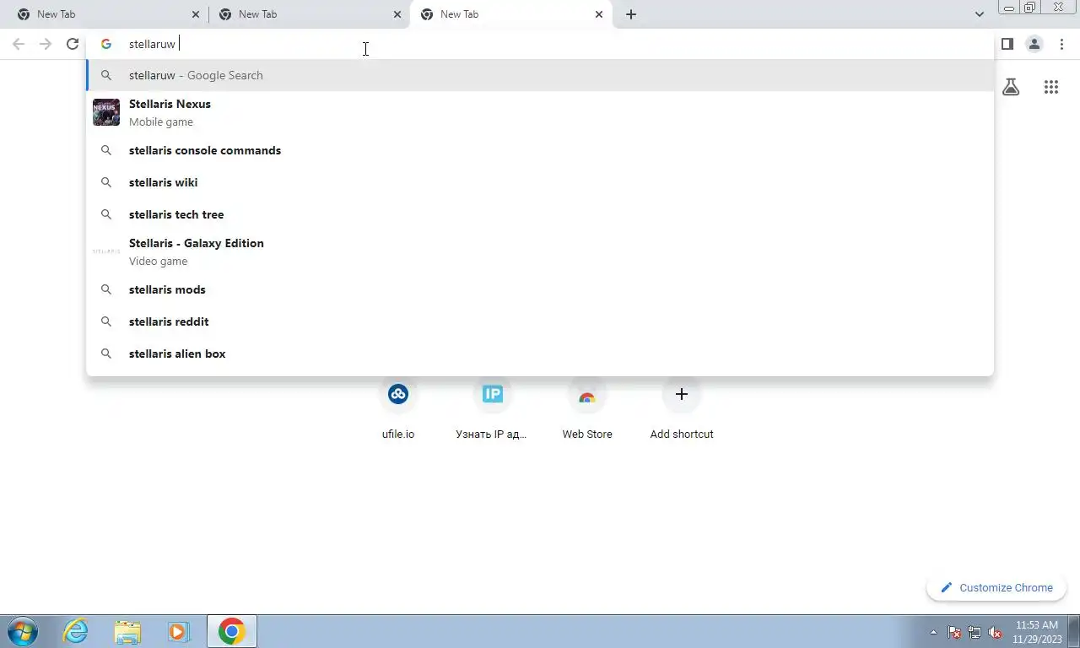
Task: Select 'stellaris reddit' suggestion
Action: coord(540,321)
